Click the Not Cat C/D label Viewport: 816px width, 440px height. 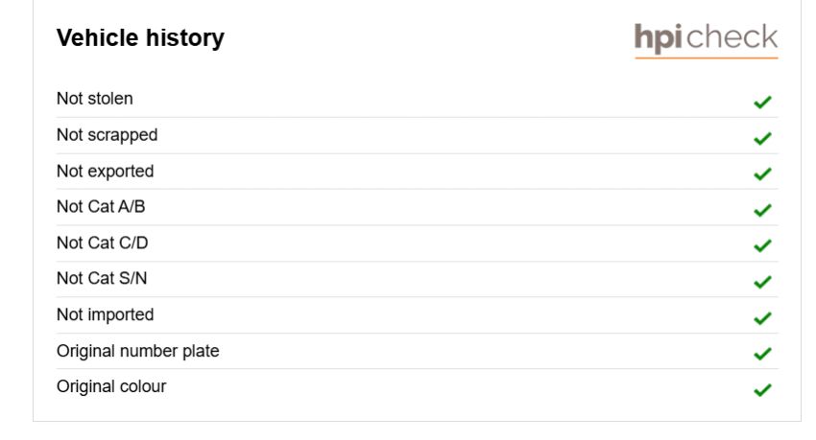click(x=103, y=243)
